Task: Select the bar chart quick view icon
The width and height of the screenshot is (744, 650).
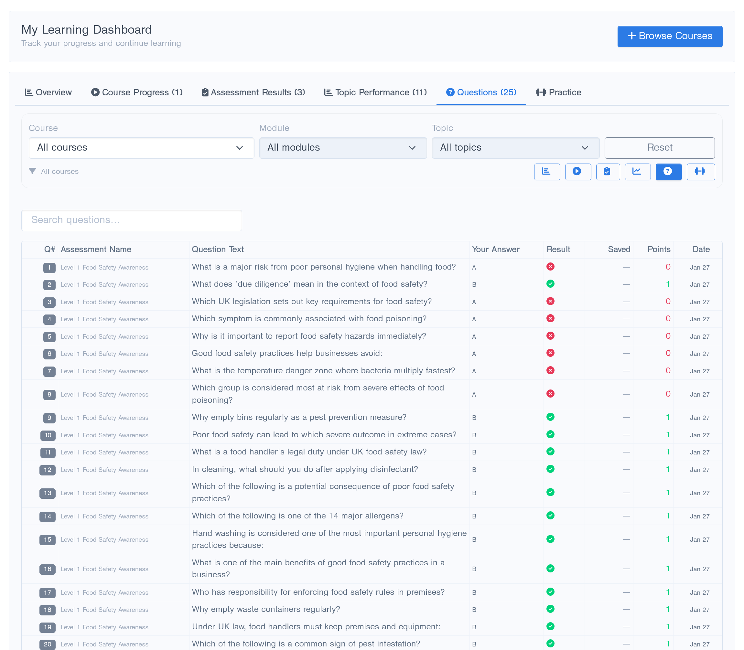Action: (547, 172)
